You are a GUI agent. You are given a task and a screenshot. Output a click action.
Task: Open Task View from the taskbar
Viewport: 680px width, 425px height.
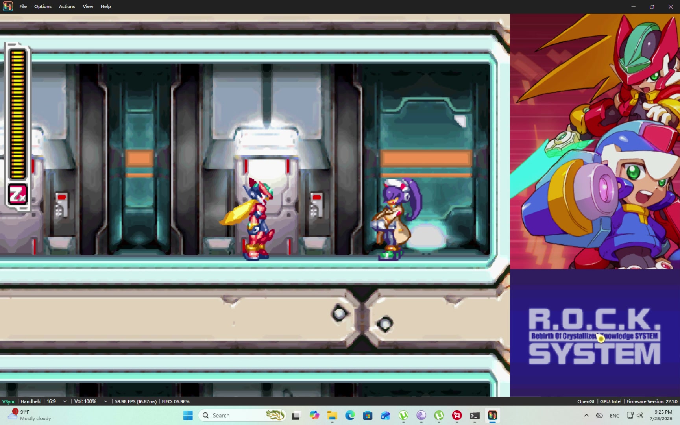coord(296,415)
